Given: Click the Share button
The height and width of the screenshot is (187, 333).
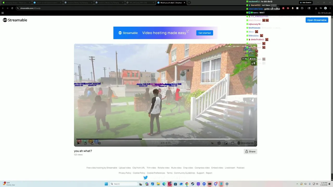Looking at the screenshot, I should [x=250, y=151].
